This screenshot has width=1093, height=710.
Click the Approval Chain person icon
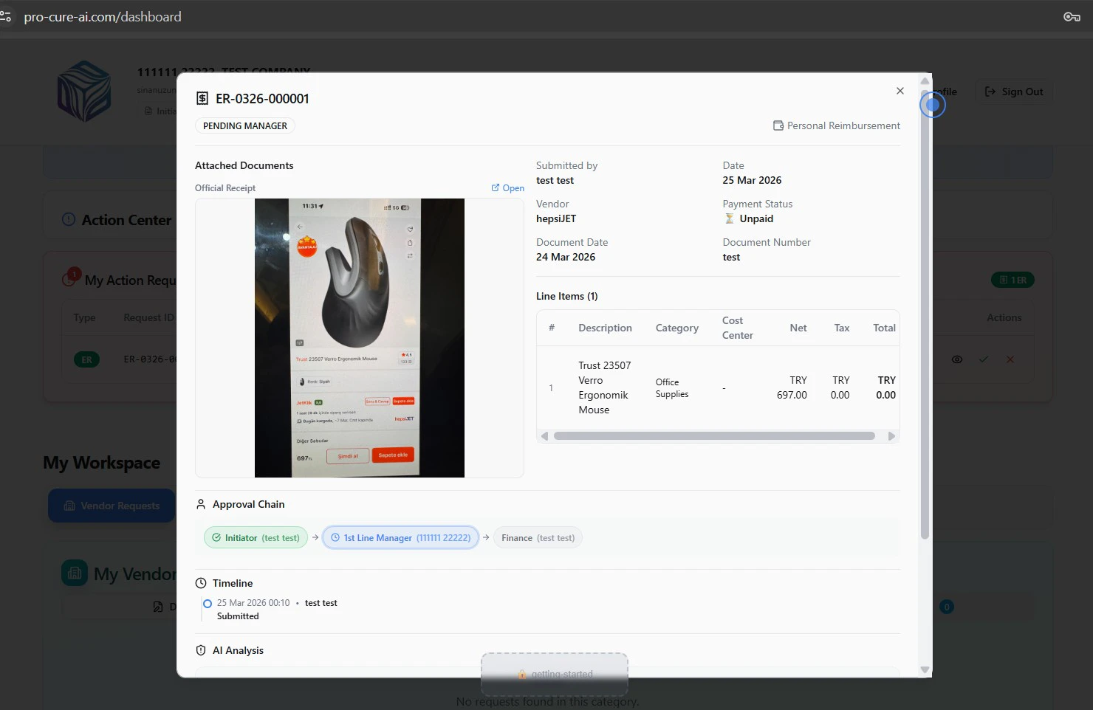pos(201,504)
